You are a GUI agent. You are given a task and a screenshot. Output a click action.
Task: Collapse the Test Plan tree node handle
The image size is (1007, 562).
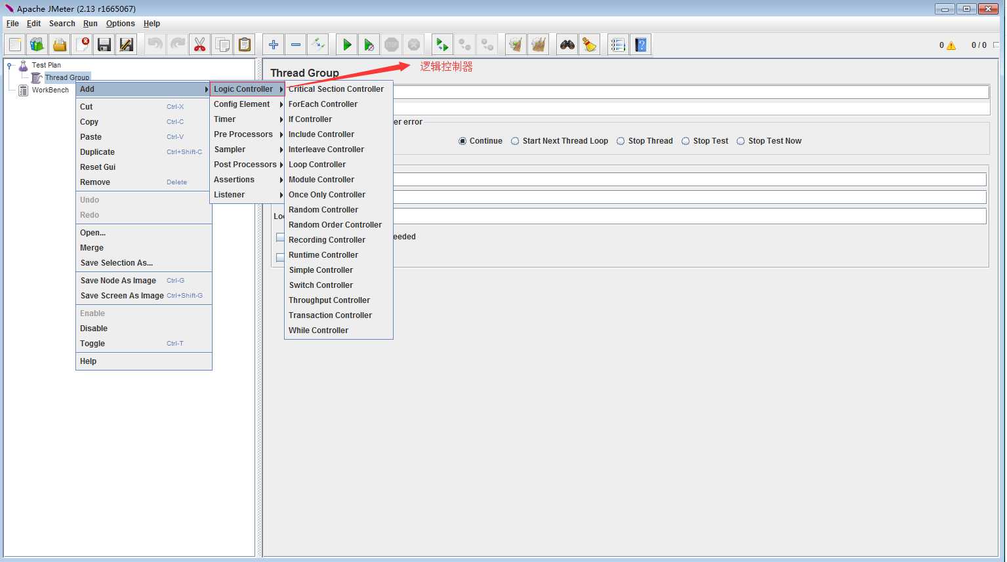pyautogui.click(x=10, y=66)
